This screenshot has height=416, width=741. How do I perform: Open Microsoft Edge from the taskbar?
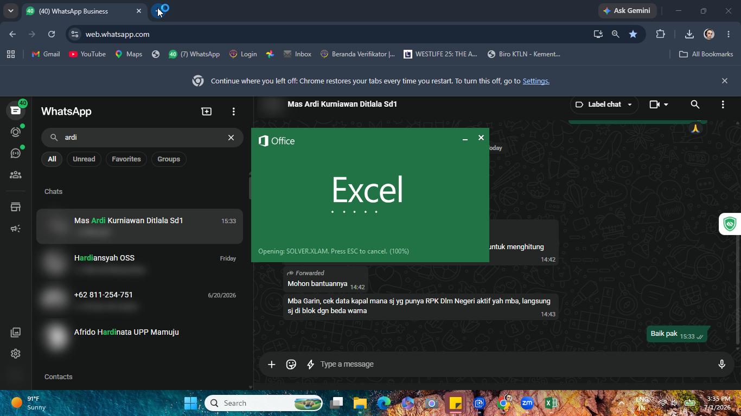[x=384, y=403]
